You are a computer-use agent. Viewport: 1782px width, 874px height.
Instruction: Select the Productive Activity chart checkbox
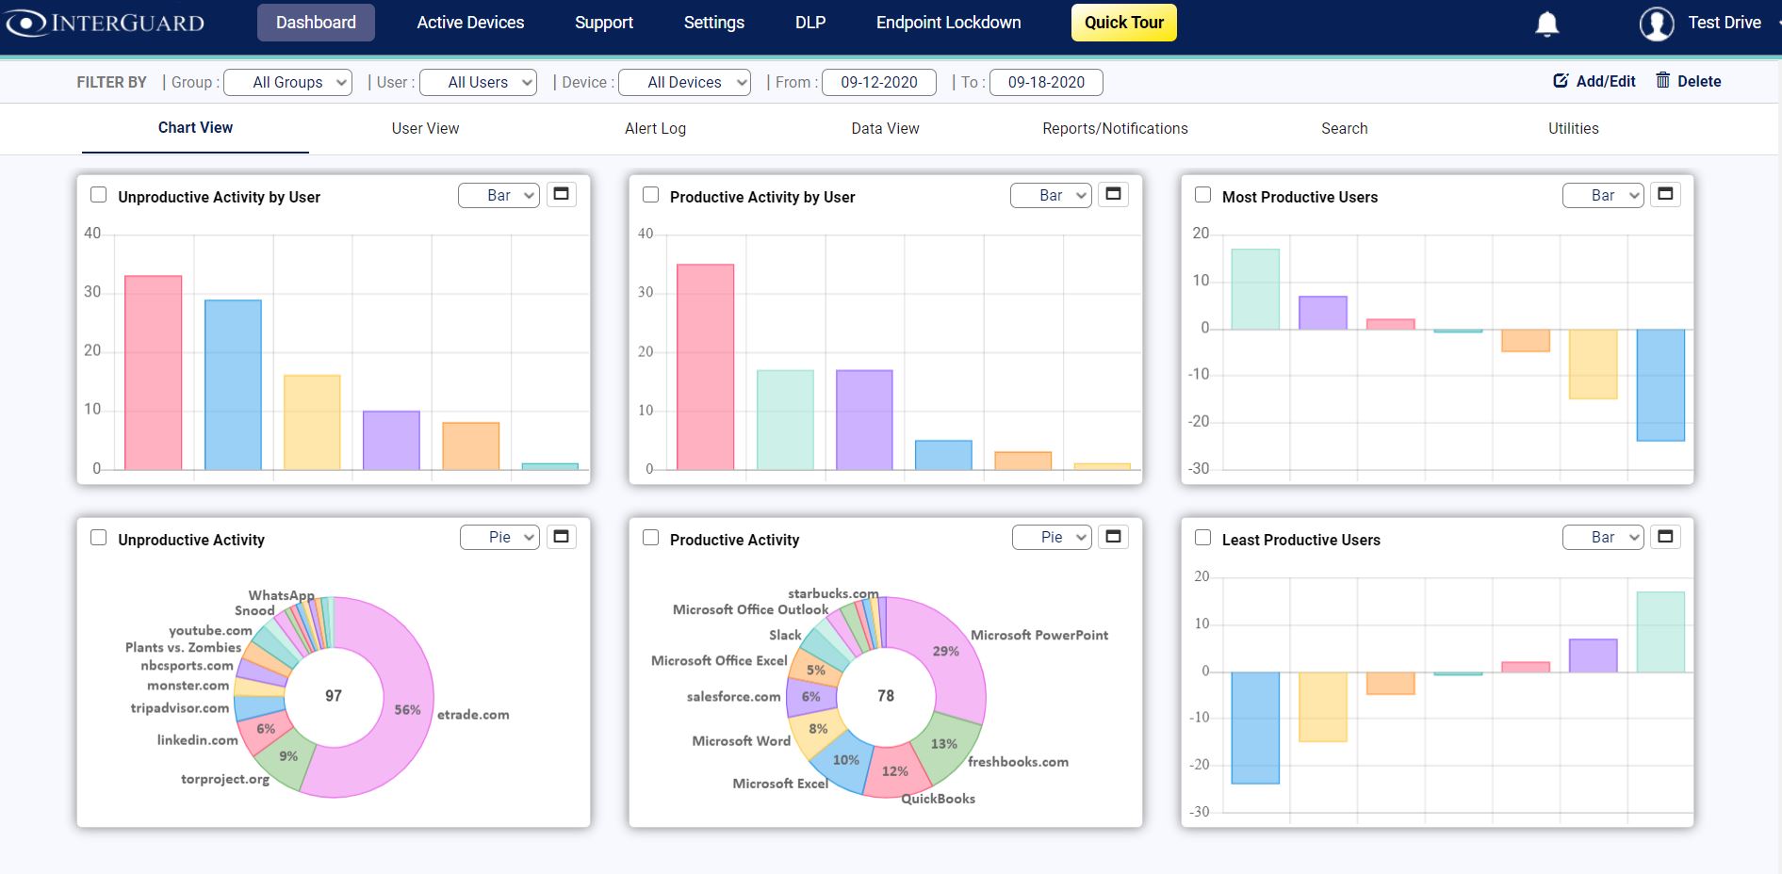tap(650, 538)
